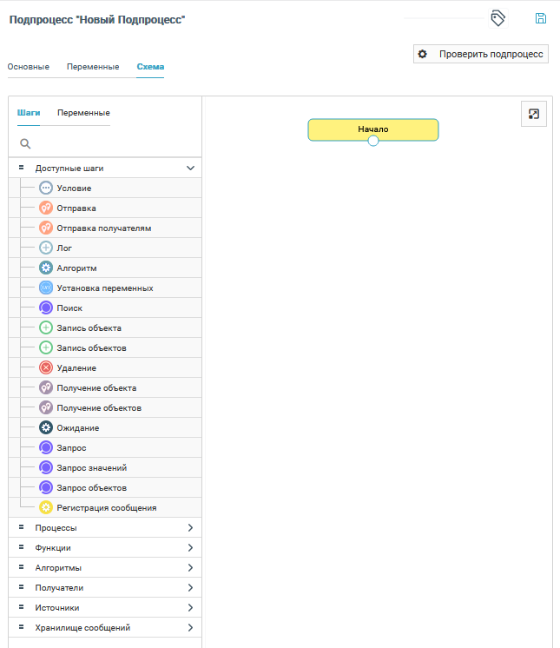This screenshot has height=648, width=560.
Task: Expand the Хранилище сообщений section
Action: pyautogui.click(x=190, y=627)
